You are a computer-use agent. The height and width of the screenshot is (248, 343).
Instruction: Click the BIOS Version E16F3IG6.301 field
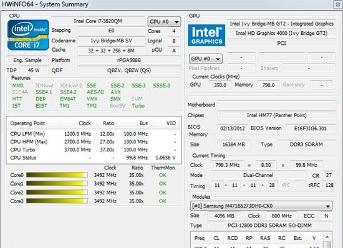click(310, 128)
